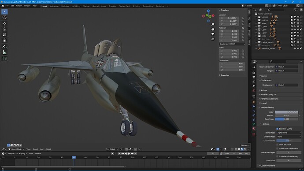Expand the Custom Properties panel

tap(267, 166)
